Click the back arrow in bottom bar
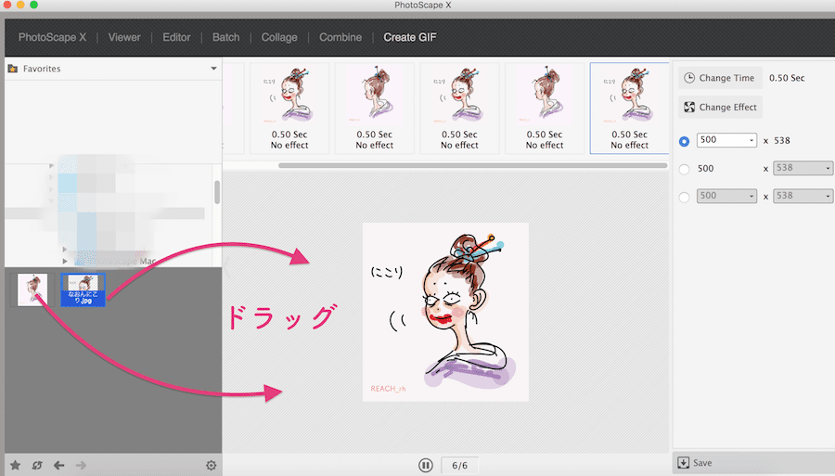Viewport: 835px width, 476px height. coord(59,465)
